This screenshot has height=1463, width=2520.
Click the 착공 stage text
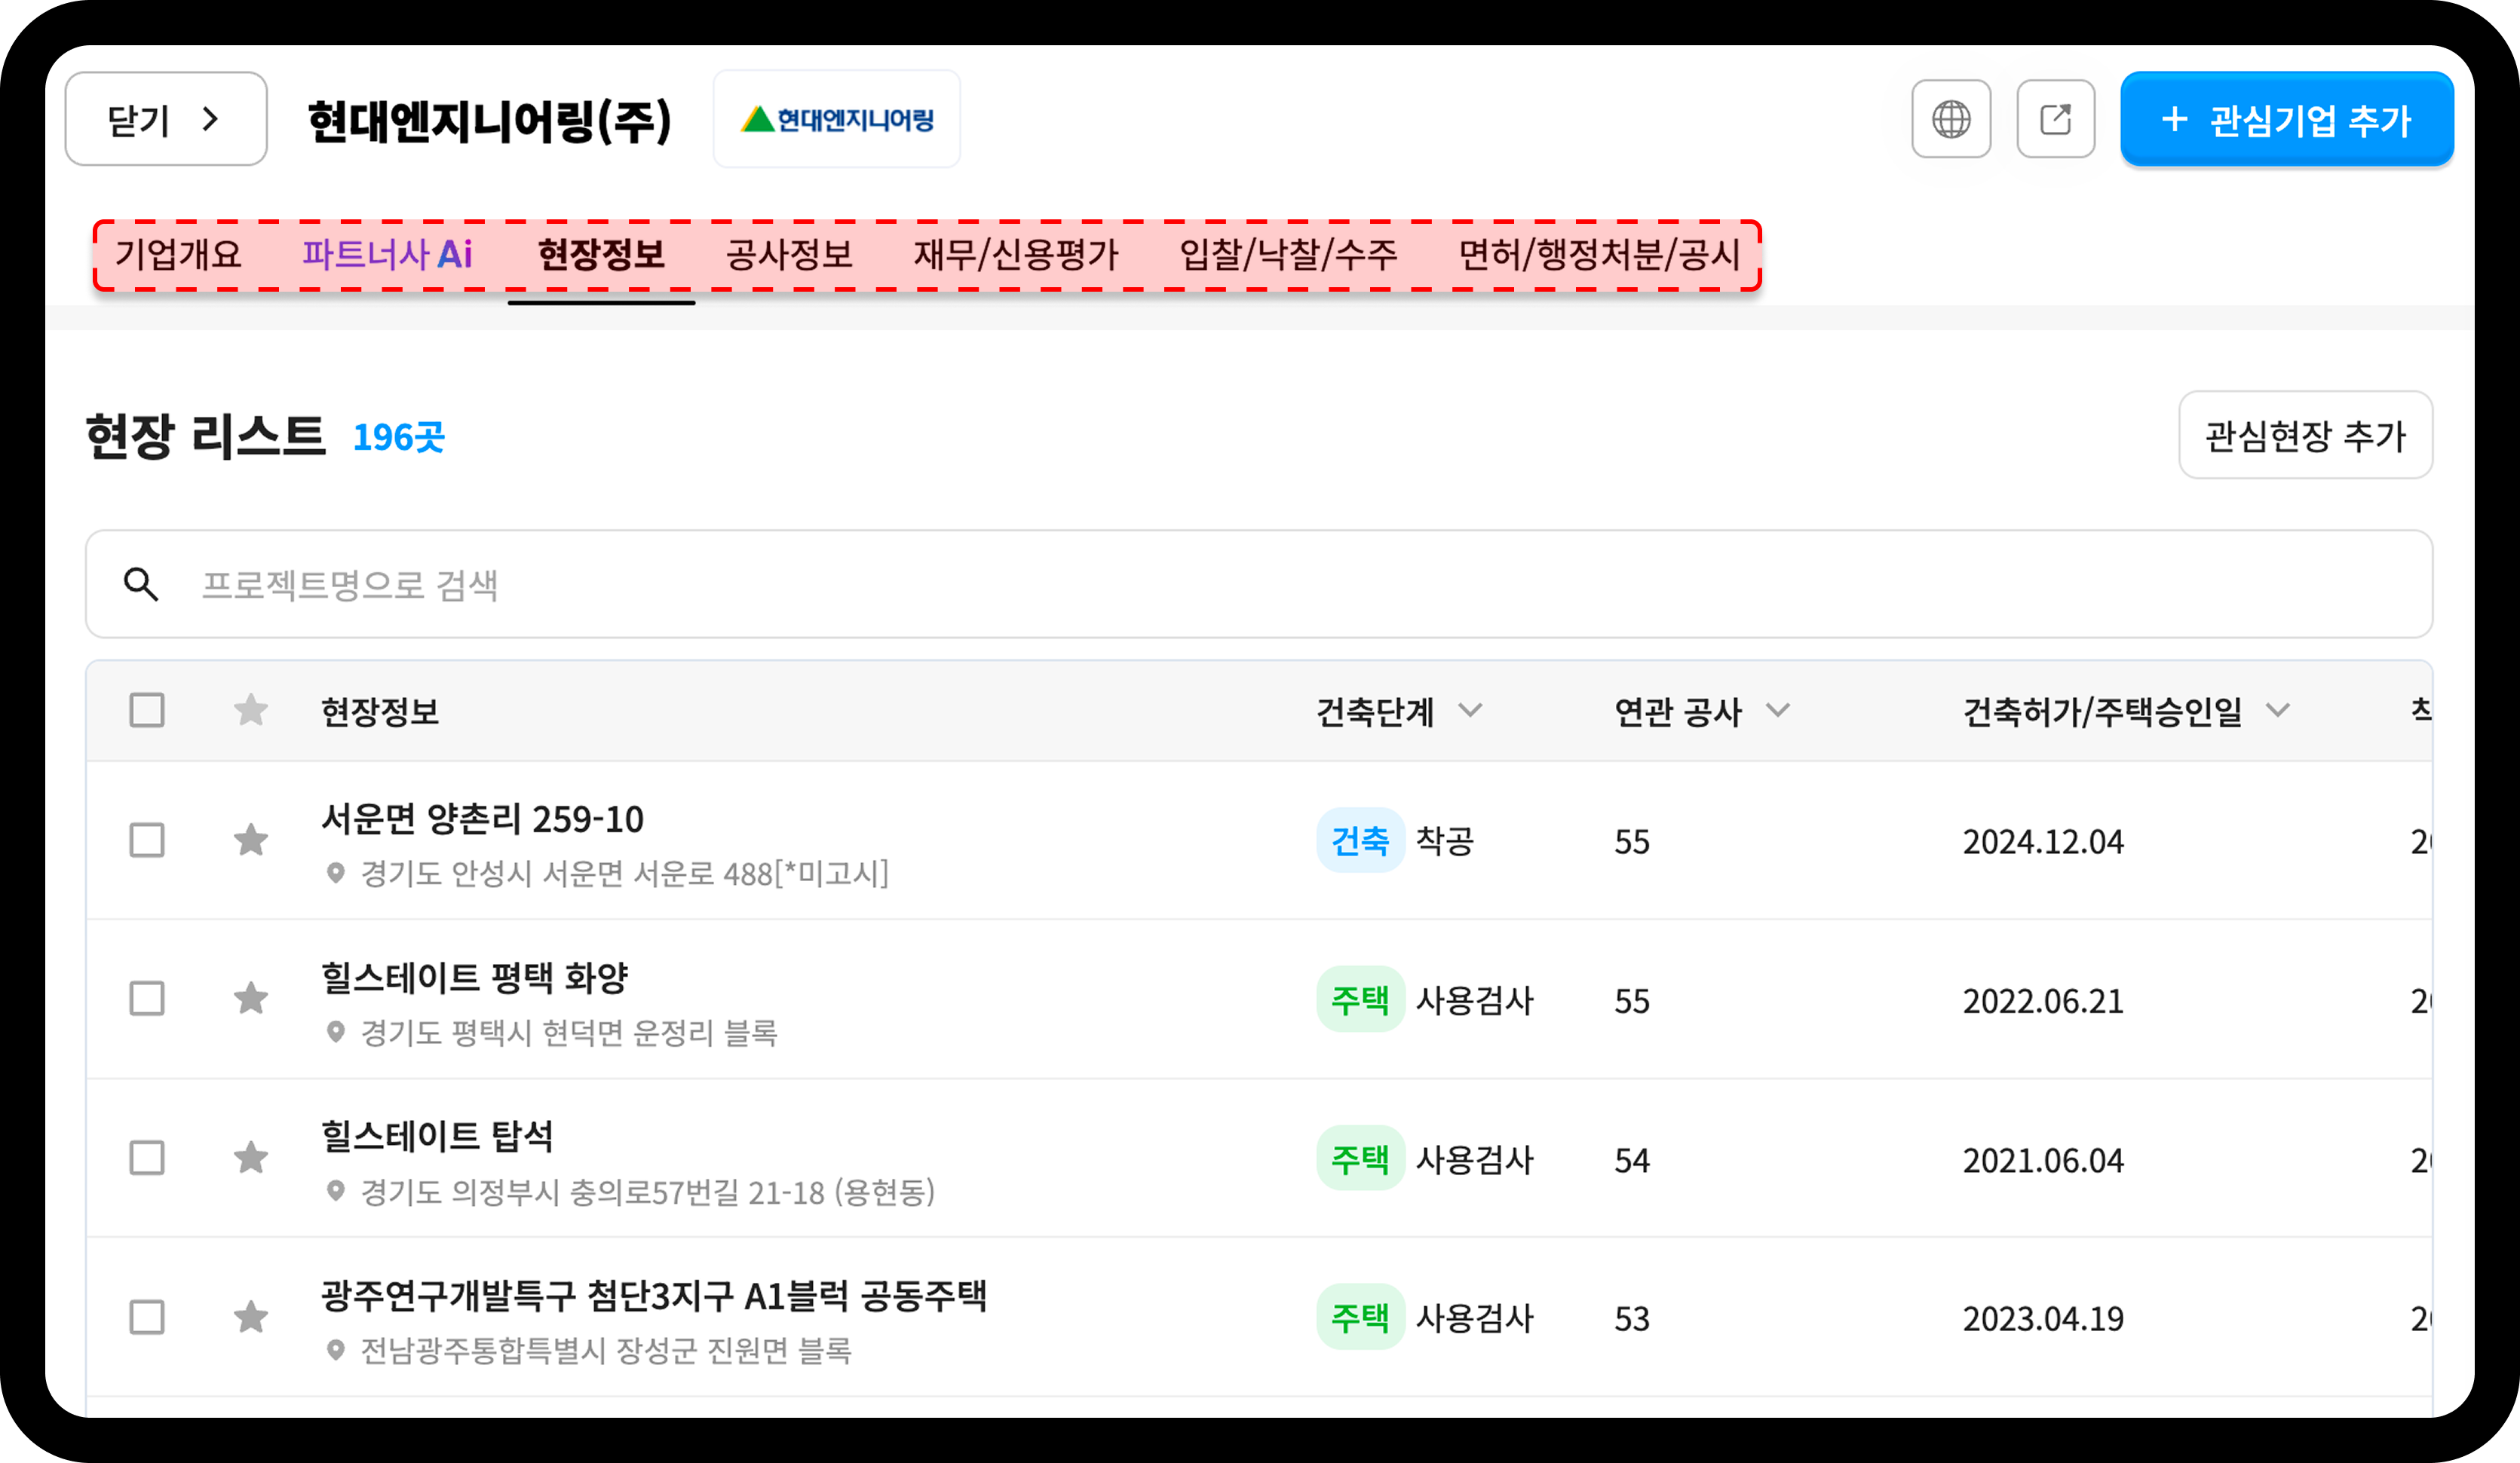pyautogui.click(x=1445, y=840)
